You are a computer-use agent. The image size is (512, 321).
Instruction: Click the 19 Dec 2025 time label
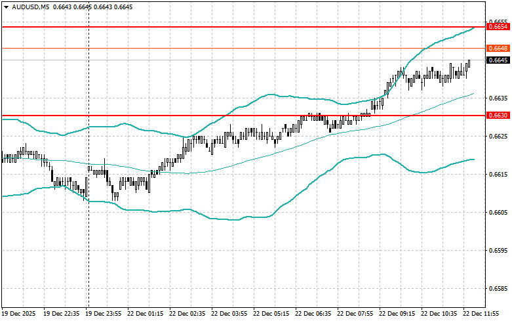(18, 314)
